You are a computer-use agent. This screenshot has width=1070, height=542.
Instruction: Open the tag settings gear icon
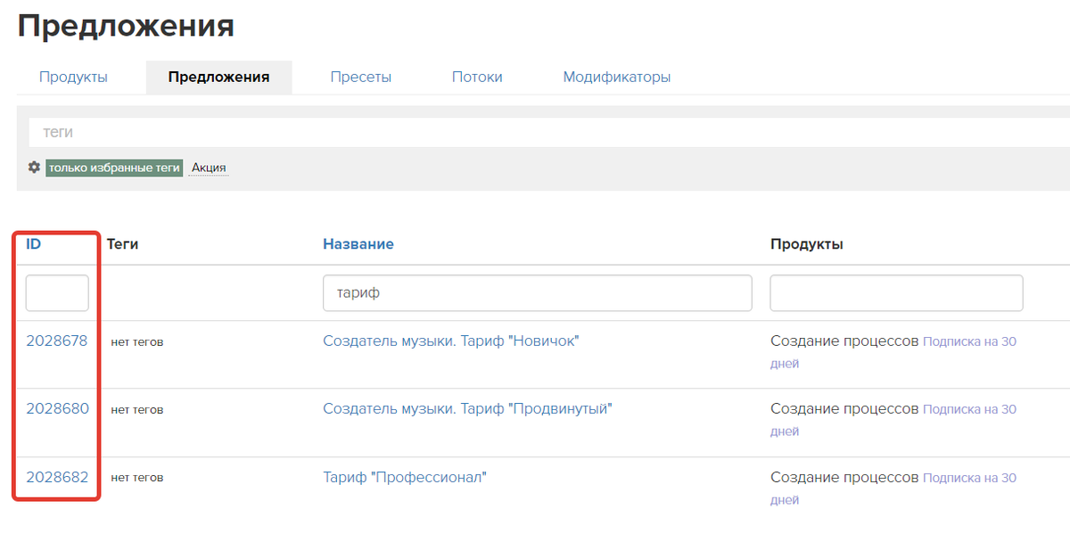pos(34,168)
